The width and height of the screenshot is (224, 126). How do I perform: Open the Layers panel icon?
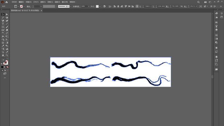point(216,57)
